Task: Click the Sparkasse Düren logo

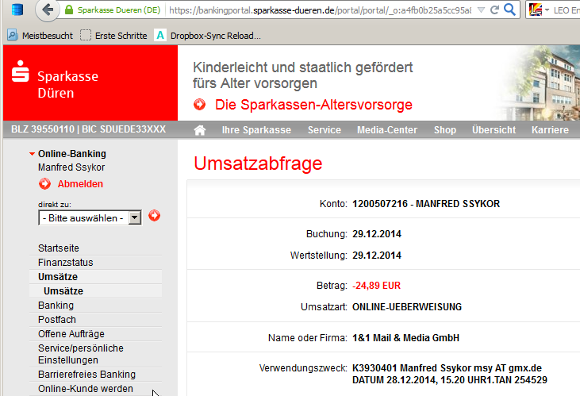Action: coord(56,85)
